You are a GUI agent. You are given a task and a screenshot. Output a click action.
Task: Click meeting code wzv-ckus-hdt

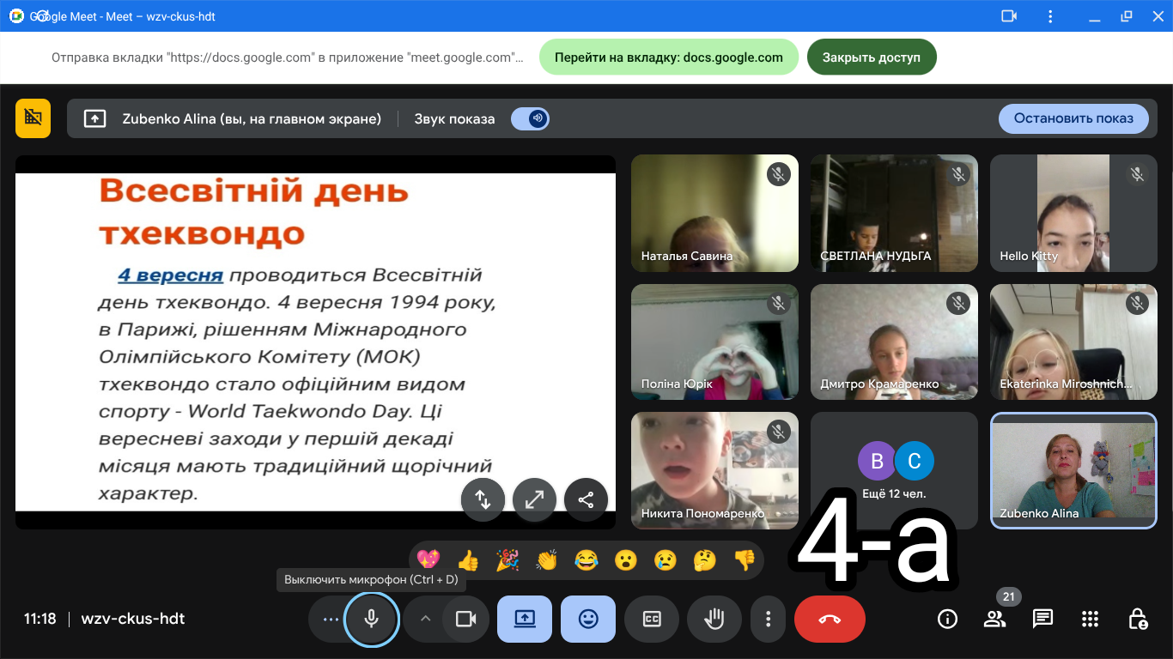133,619
